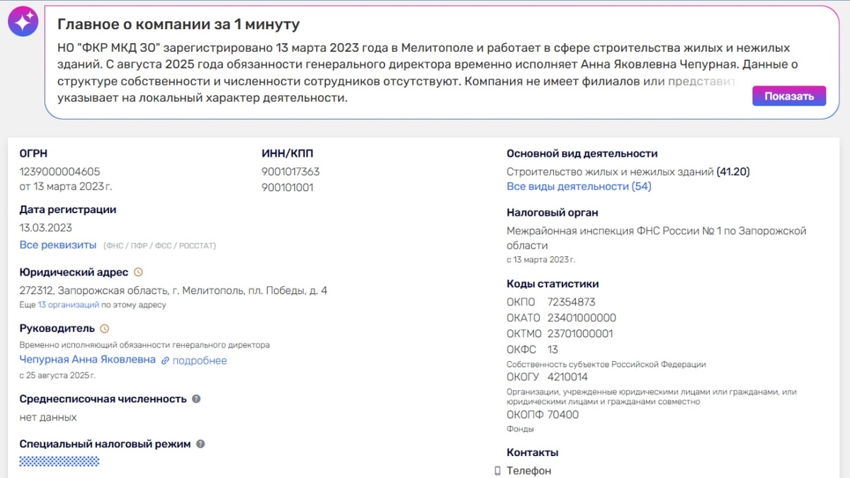850x478 pixels.
Task: Click the registration date 13.03.2023
Action: coord(46,228)
